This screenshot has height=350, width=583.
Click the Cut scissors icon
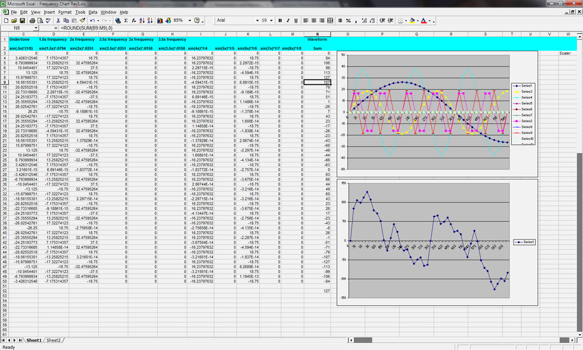[58, 20]
